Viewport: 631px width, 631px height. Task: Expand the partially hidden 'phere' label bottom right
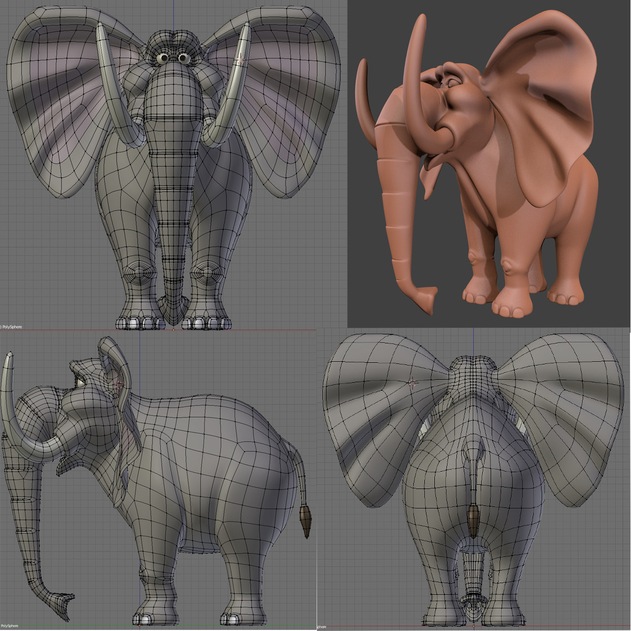click(322, 627)
